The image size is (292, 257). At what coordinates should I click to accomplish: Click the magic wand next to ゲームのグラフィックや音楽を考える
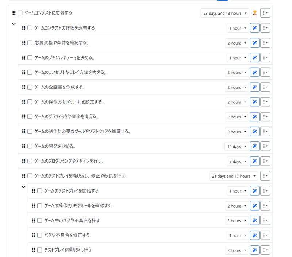point(254,116)
